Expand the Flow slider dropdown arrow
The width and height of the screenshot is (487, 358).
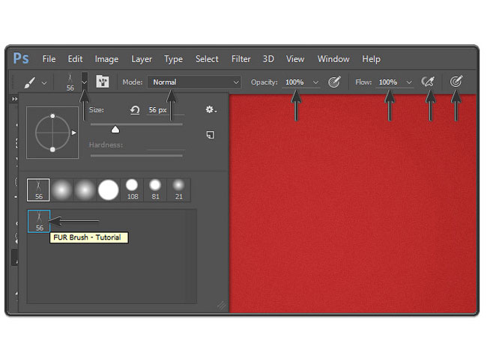coord(409,82)
